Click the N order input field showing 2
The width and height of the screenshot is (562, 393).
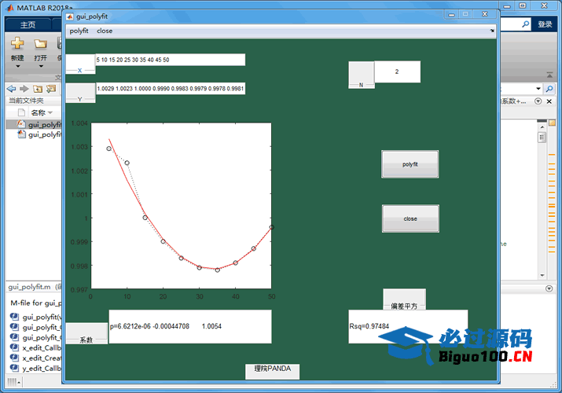(397, 72)
